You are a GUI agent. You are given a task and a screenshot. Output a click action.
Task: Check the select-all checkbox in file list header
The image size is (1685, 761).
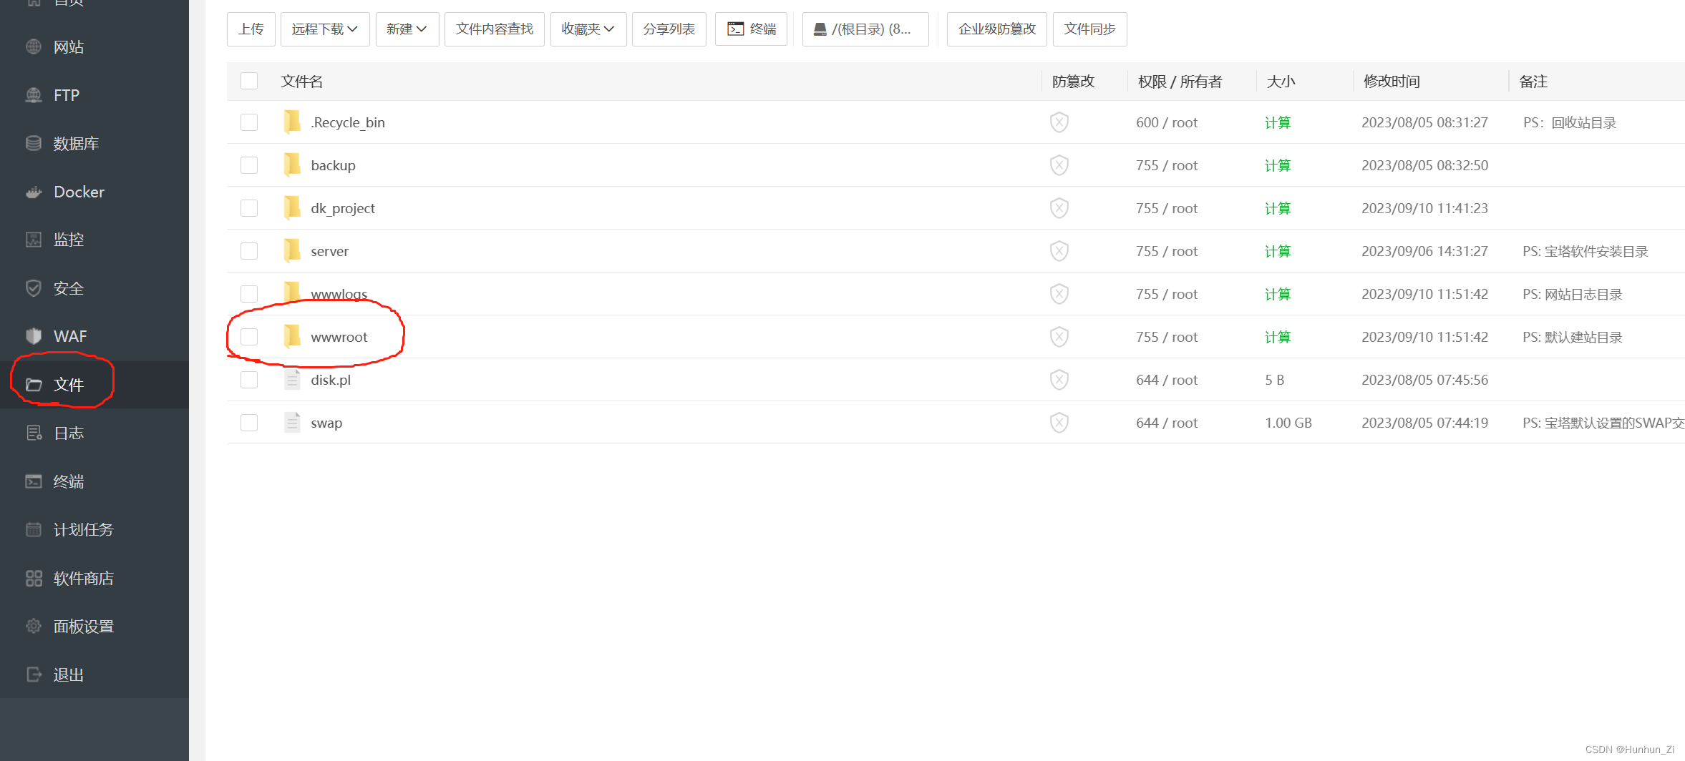(x=248, y=81)
